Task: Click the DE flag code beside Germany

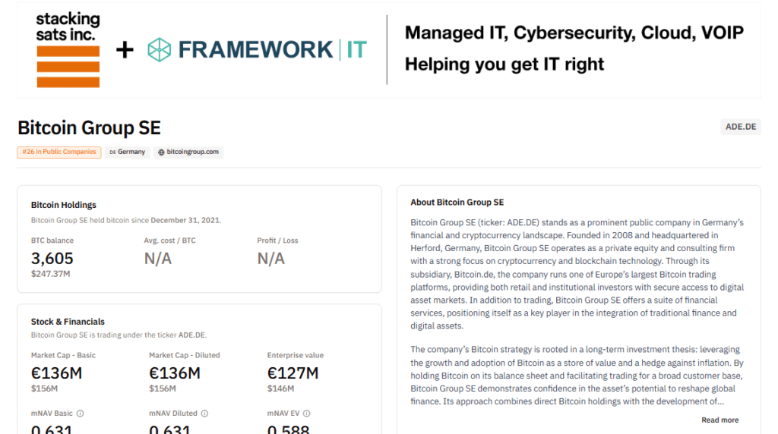Action: (112, 152)
